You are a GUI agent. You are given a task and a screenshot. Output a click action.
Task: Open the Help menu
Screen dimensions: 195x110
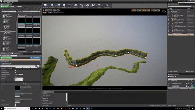coord(12,2)
